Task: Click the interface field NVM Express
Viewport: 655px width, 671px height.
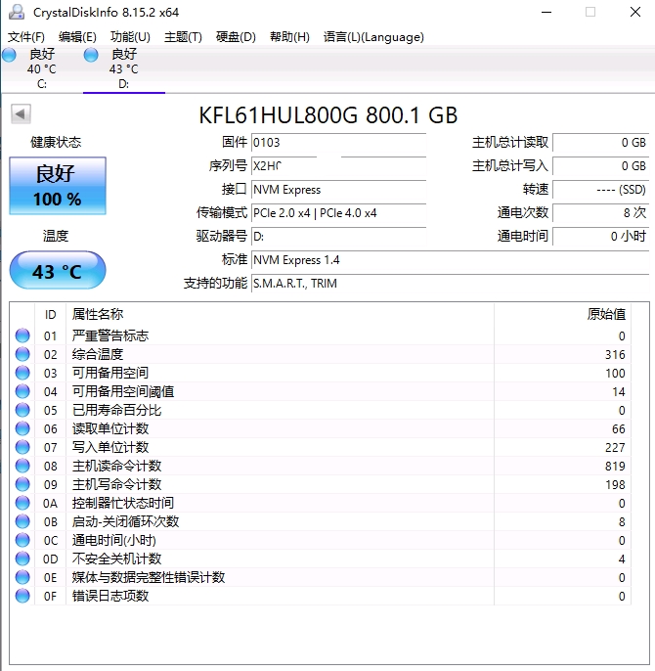Action: (x=338, y=189)
